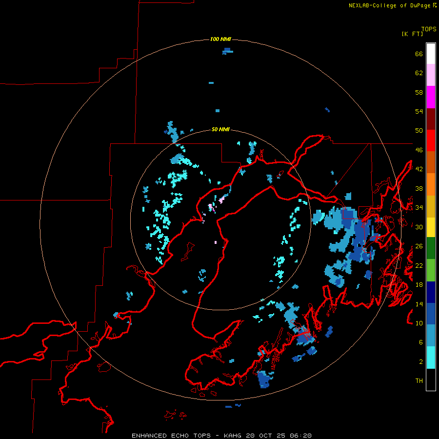This screenshot has height=439, width=439.
Task: Click the 66 legend value
Action: coord(419,54)
